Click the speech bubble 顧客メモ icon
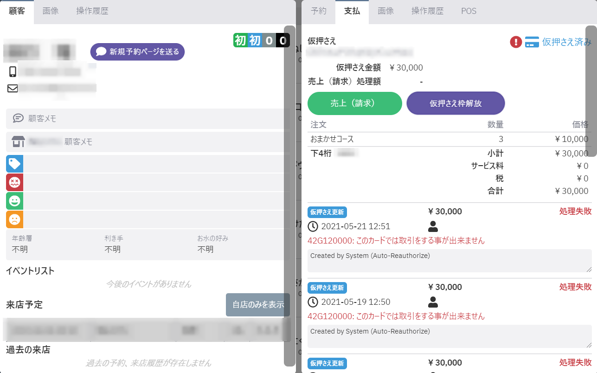Viewport: 597px width, 373px height. (x=18, y=118)
